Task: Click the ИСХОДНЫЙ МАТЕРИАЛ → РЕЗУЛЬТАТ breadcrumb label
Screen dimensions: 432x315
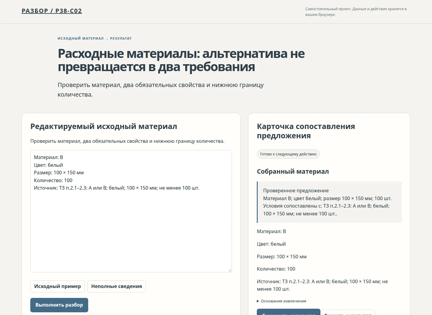Action: [94, 38]
